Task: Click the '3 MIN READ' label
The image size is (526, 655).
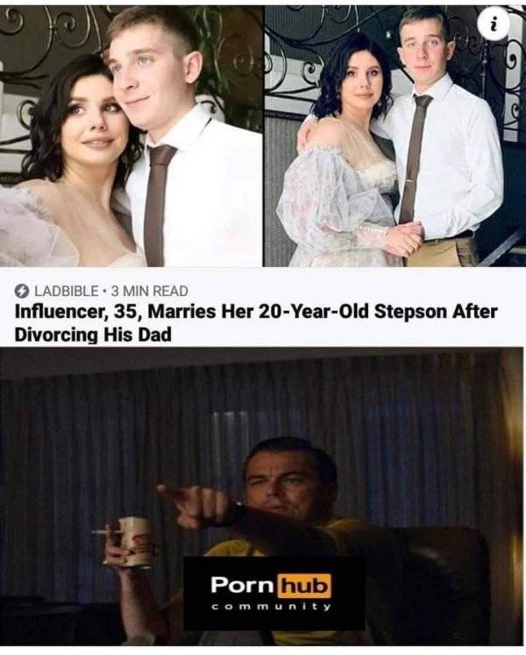Action: tap(150, 291)
